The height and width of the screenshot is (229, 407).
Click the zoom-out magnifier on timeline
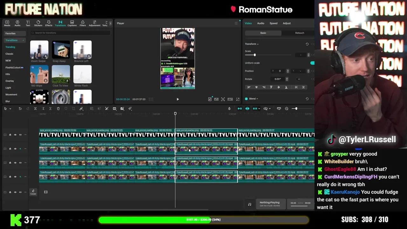tap(286, 109)
